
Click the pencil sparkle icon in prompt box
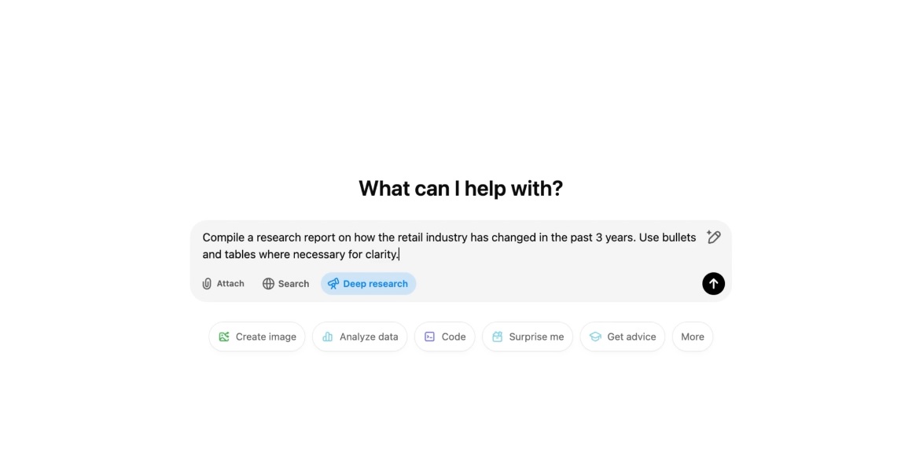tap(713, 237)
